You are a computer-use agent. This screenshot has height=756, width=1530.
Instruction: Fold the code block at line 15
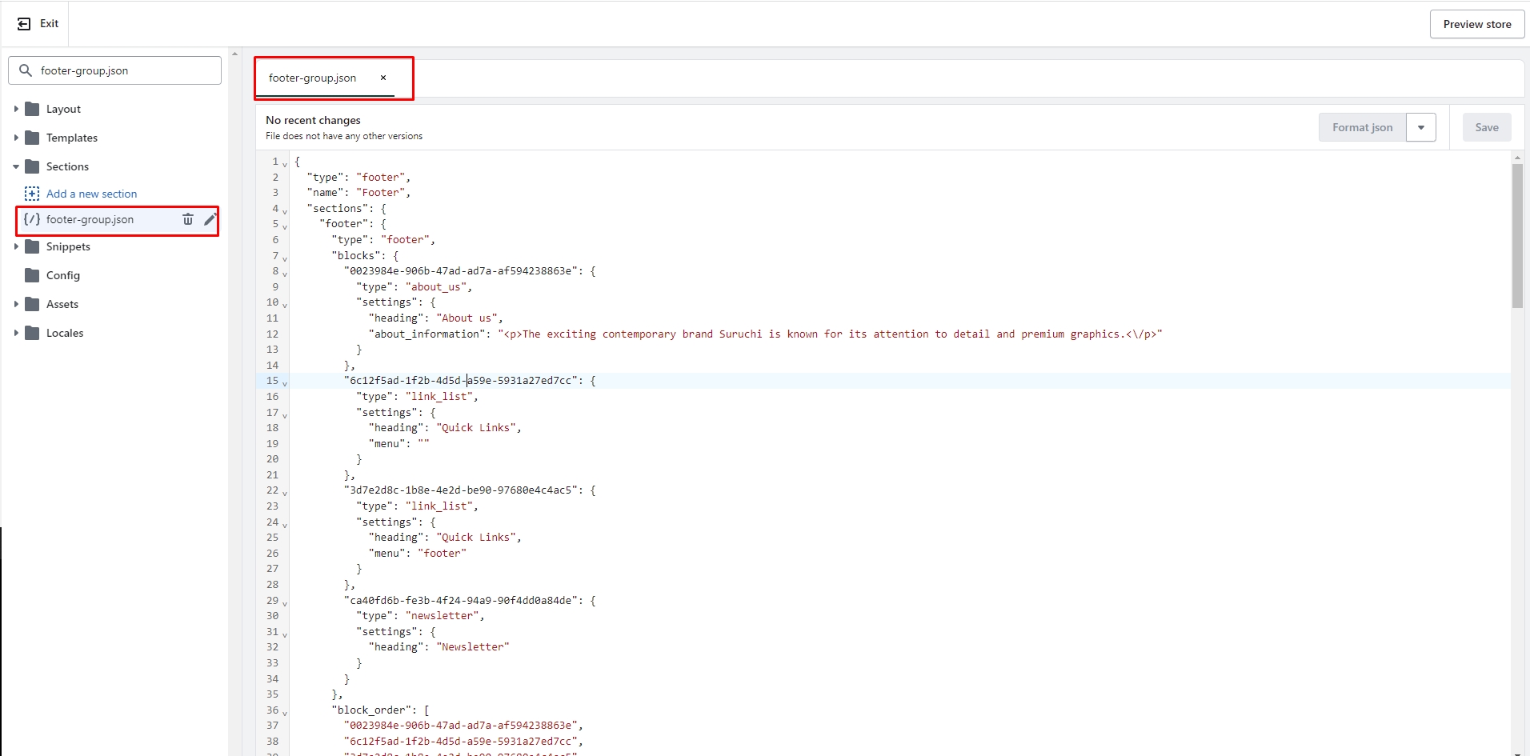(285, 383)
